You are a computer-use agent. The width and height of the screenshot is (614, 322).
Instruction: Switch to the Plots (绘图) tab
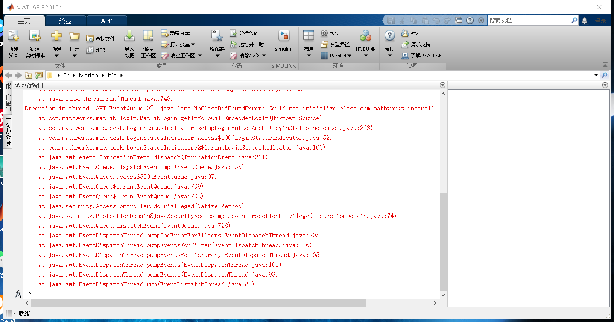tap(65, 21)
